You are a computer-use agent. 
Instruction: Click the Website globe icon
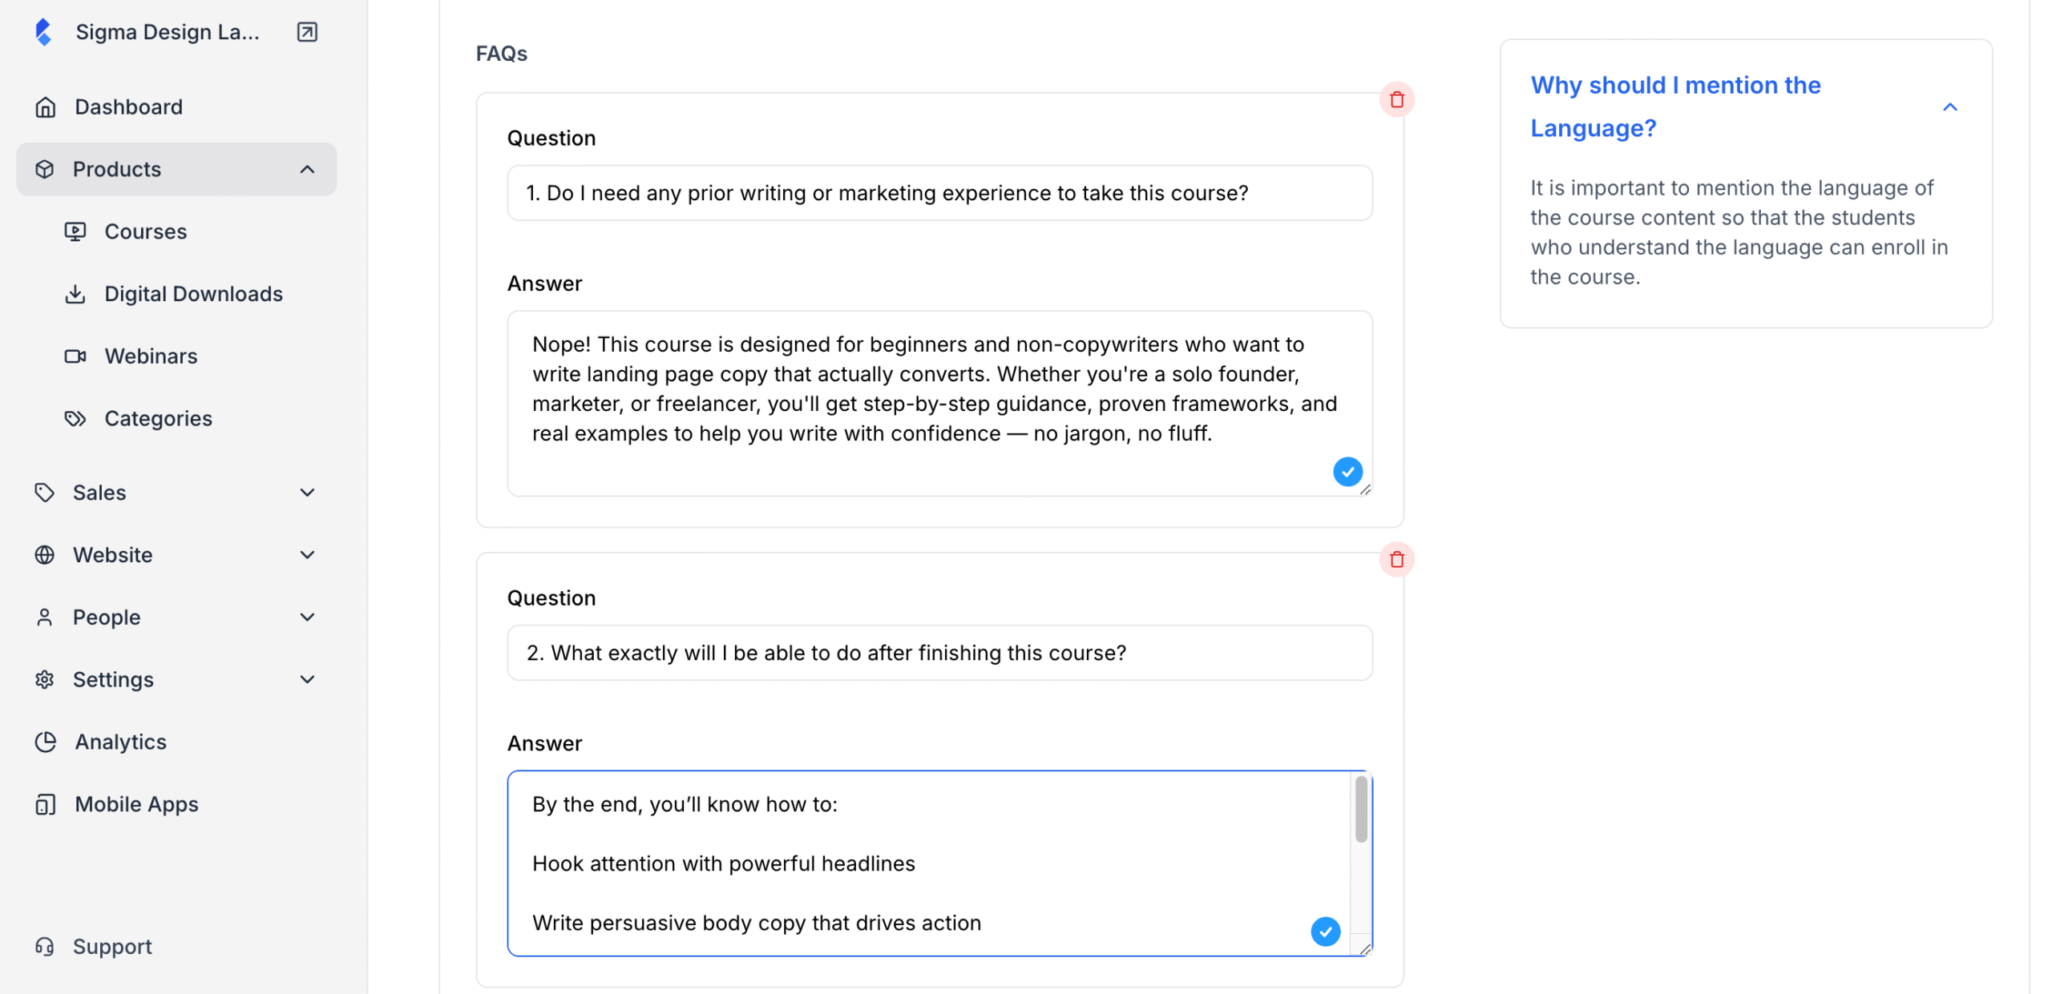click(x=45, y=555)
